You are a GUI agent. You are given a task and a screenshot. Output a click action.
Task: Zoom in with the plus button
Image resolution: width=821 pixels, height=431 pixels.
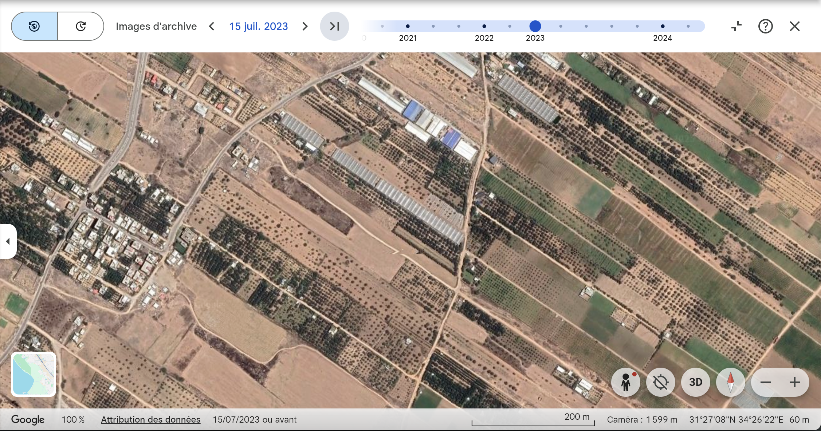coord(795,382)
